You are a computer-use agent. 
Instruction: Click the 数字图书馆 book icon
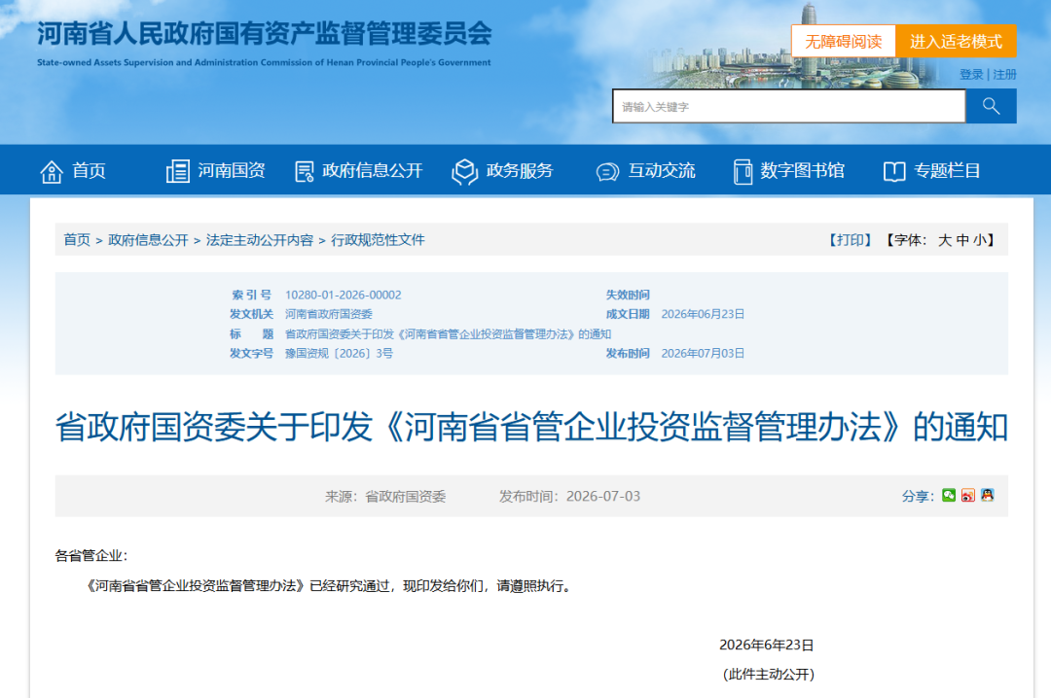tap(743, 171)
